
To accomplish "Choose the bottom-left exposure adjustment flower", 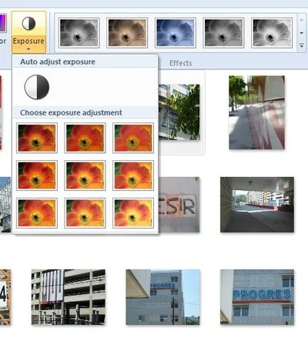I will click(37, 213).
